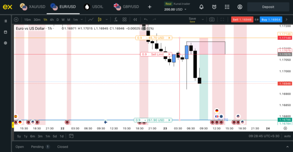Screen dimensions: 293x152
Task: Set range to 6m
Action: pos(33,136)
